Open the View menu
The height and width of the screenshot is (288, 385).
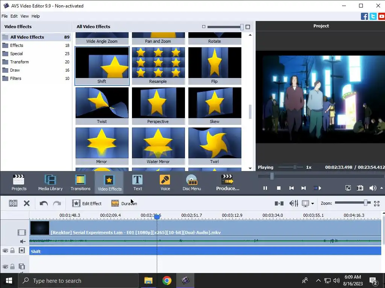tap(24, 16)
